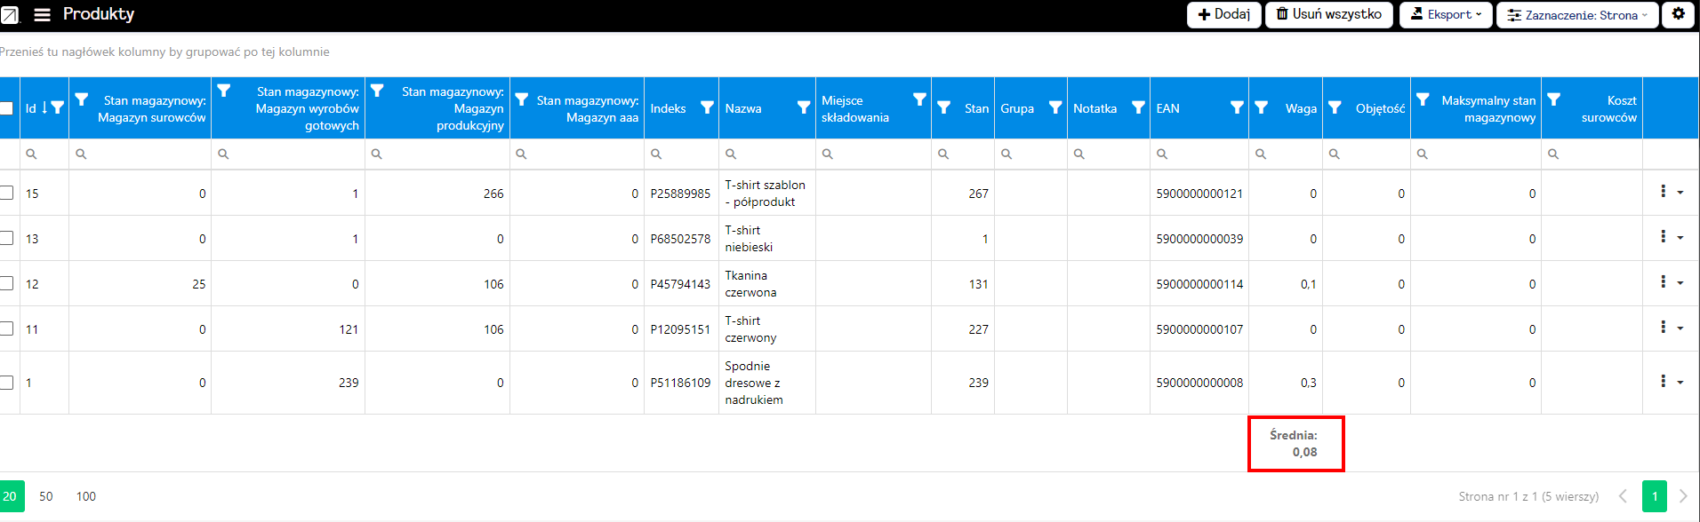Toggle the select-all checkbox in header
This screenshot has height=522, width=1700.
[x=5, y=108]
